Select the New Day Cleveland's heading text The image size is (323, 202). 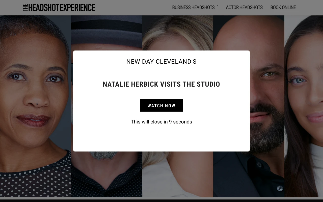click(161, 62)
